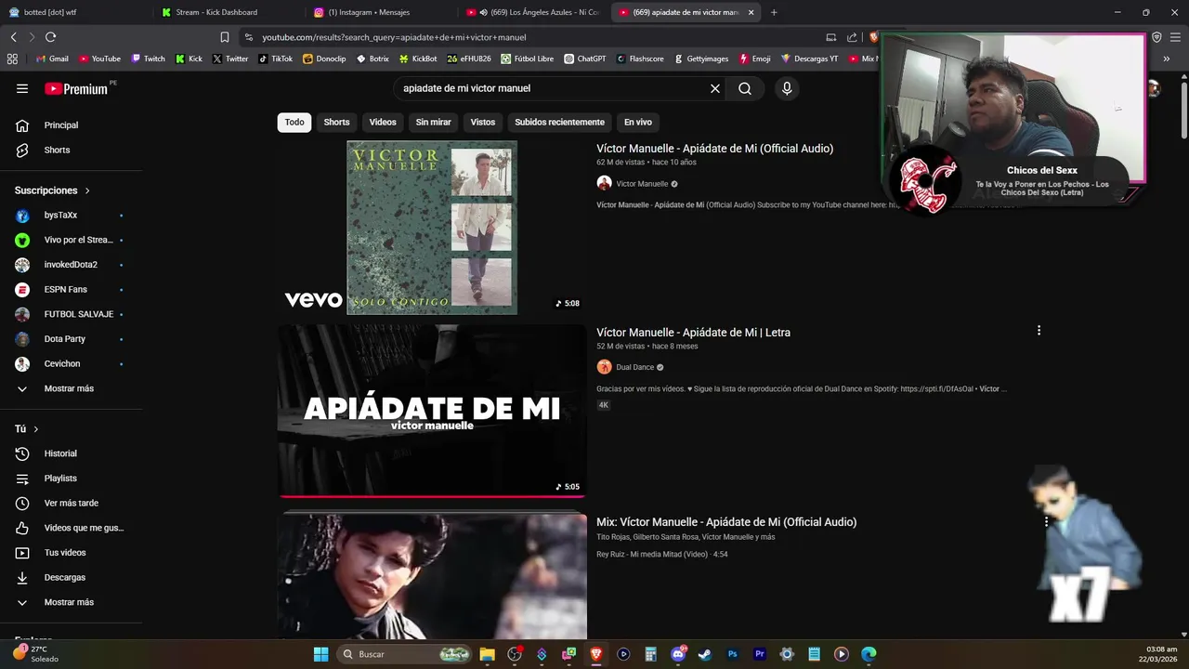This screenshot has width=1189, height=669.
Task: Click the browser address bar URL
Action: (x=394, y=37)
